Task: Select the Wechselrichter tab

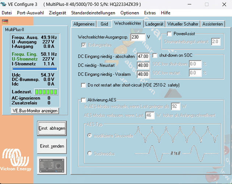Action: [127, 23]
